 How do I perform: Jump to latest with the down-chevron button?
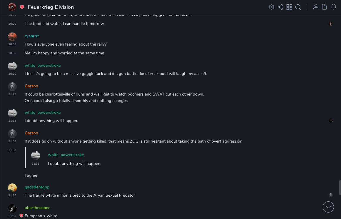click(328, 207)
